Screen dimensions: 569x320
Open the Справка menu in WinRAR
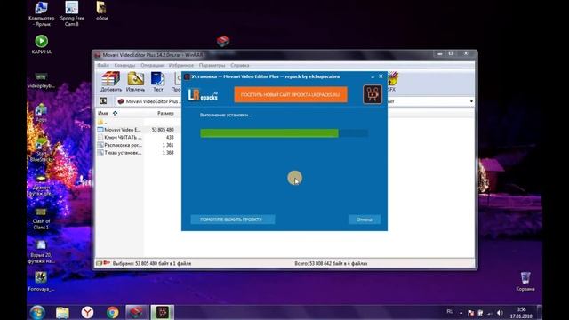point(239,65)
